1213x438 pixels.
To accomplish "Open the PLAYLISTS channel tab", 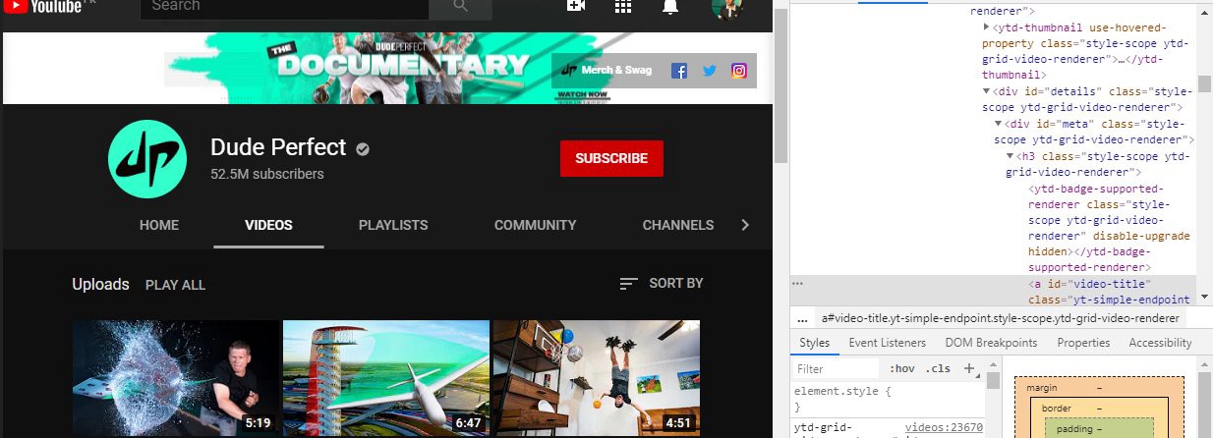I will [393, 225].
